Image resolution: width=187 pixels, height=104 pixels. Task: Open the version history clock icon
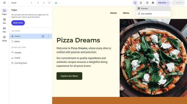(49, 3)
